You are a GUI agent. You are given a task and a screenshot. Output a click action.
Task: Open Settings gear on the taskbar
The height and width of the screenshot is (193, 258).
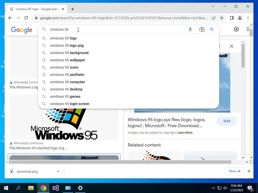[x=80, y=188]
